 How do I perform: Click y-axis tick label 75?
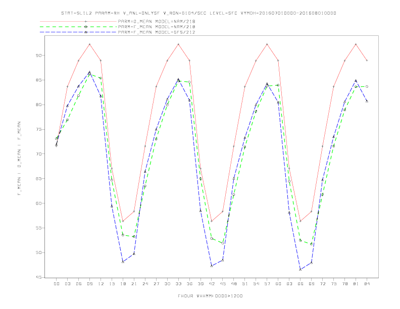(x=38, y=129)
